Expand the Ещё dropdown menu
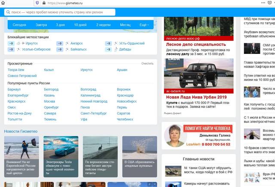Viewport: 275px width, 187px height. (144, 25)
